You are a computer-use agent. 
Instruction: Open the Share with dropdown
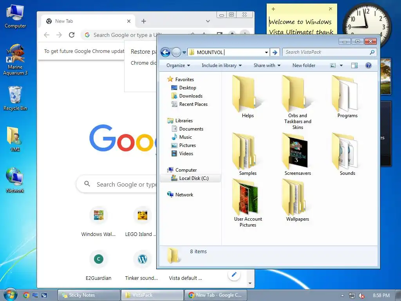[267, 65]
